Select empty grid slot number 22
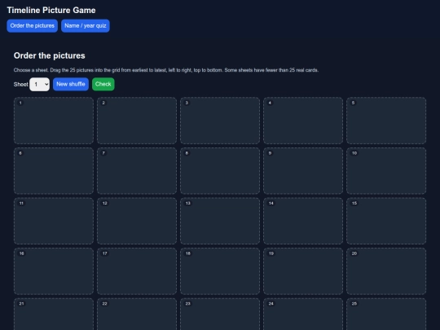The height and width of the screenshot is (330, 440). (x=137, y=315)
